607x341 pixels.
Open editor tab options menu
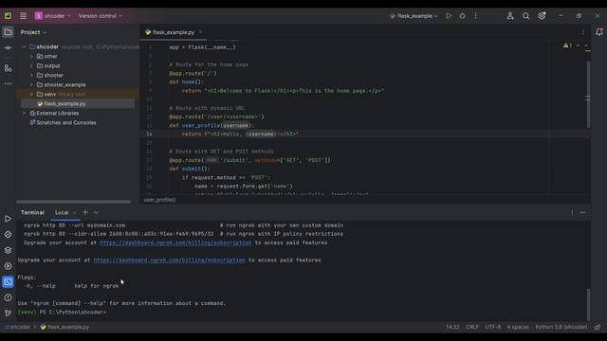coord(583,32)
